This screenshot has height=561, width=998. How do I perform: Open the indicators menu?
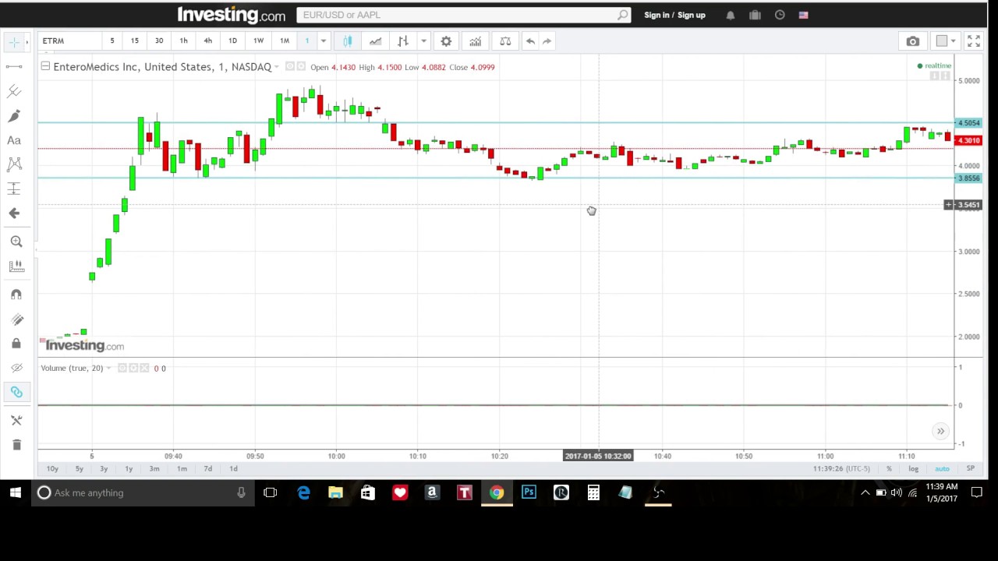point(475,41)
